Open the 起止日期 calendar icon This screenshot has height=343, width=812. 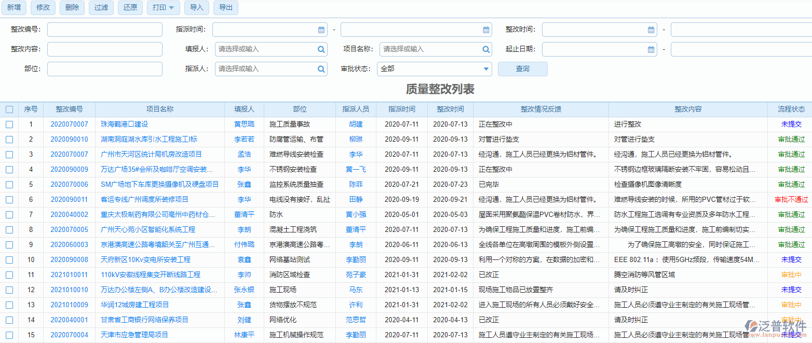(651, 49)
